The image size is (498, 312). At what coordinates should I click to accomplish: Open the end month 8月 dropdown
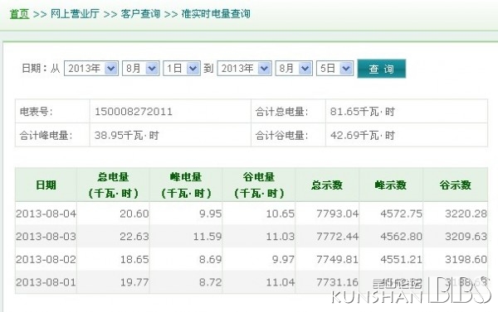coord(294,68)
